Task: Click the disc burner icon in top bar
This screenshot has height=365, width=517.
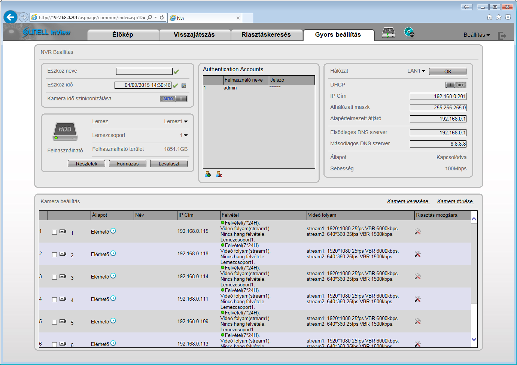Action: (409, 33)
